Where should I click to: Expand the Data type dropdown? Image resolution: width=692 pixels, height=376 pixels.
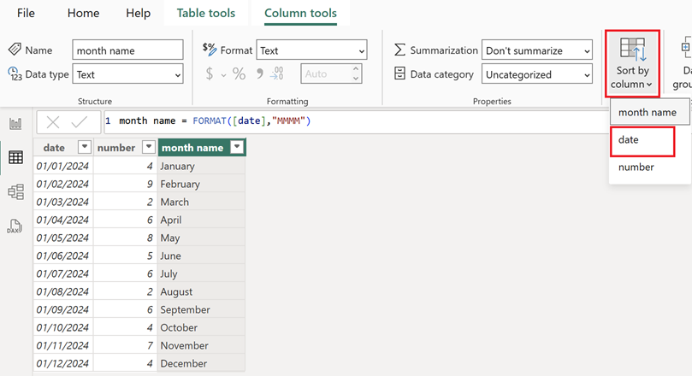127,74
